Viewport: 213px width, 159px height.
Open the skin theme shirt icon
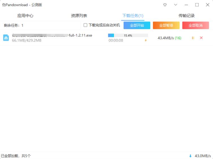[165, 5]
